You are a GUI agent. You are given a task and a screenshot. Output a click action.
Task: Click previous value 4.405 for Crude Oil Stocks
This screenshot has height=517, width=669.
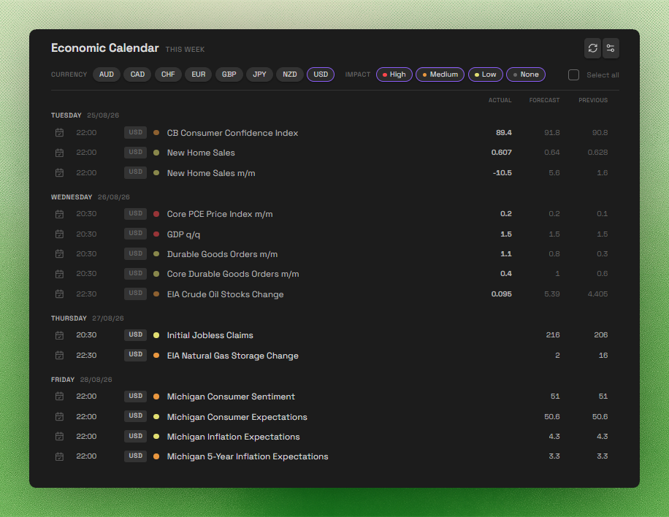pyautogui.click(x=597, y=294)
